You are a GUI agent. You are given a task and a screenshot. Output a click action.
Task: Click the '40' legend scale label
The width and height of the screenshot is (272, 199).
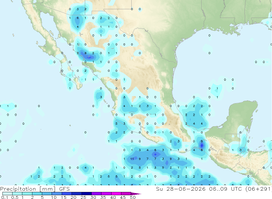pyautogui.click(x=113, y=197)
